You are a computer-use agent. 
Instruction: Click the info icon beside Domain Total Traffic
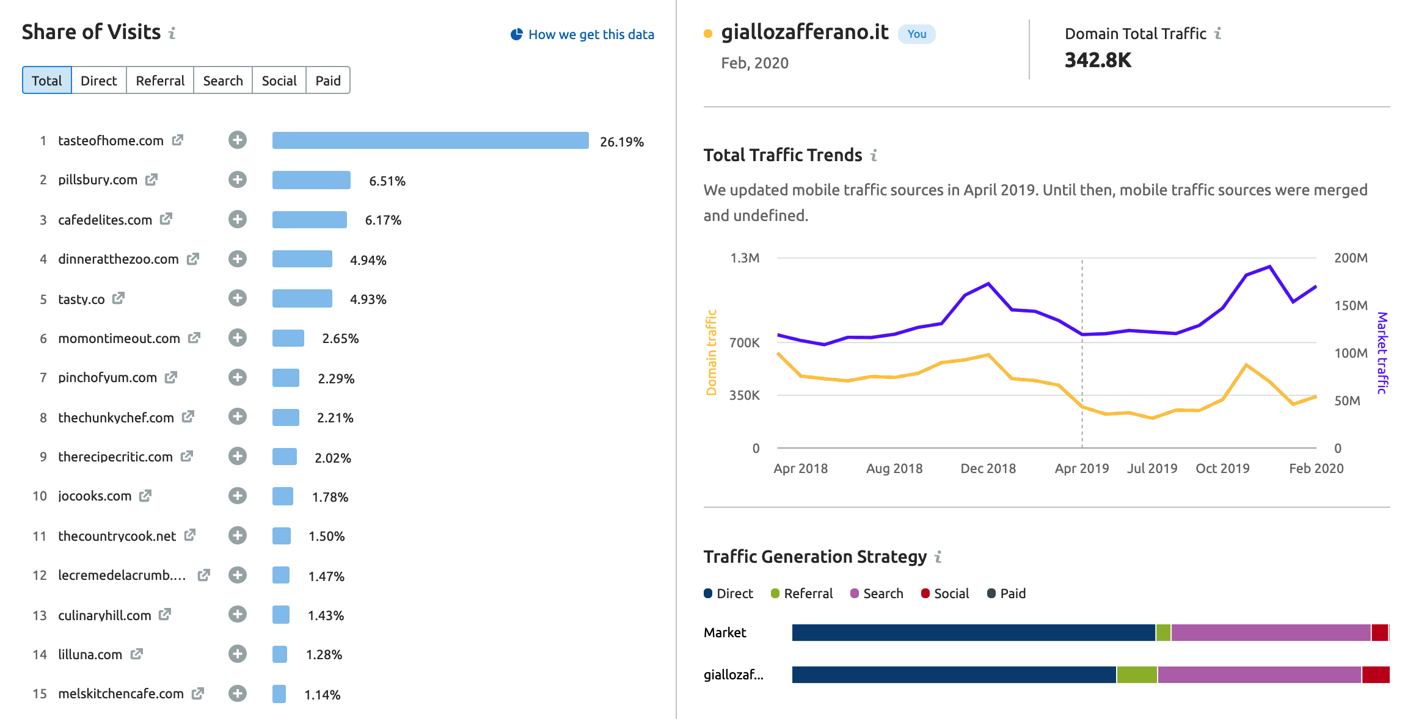tap(1217, 34)
